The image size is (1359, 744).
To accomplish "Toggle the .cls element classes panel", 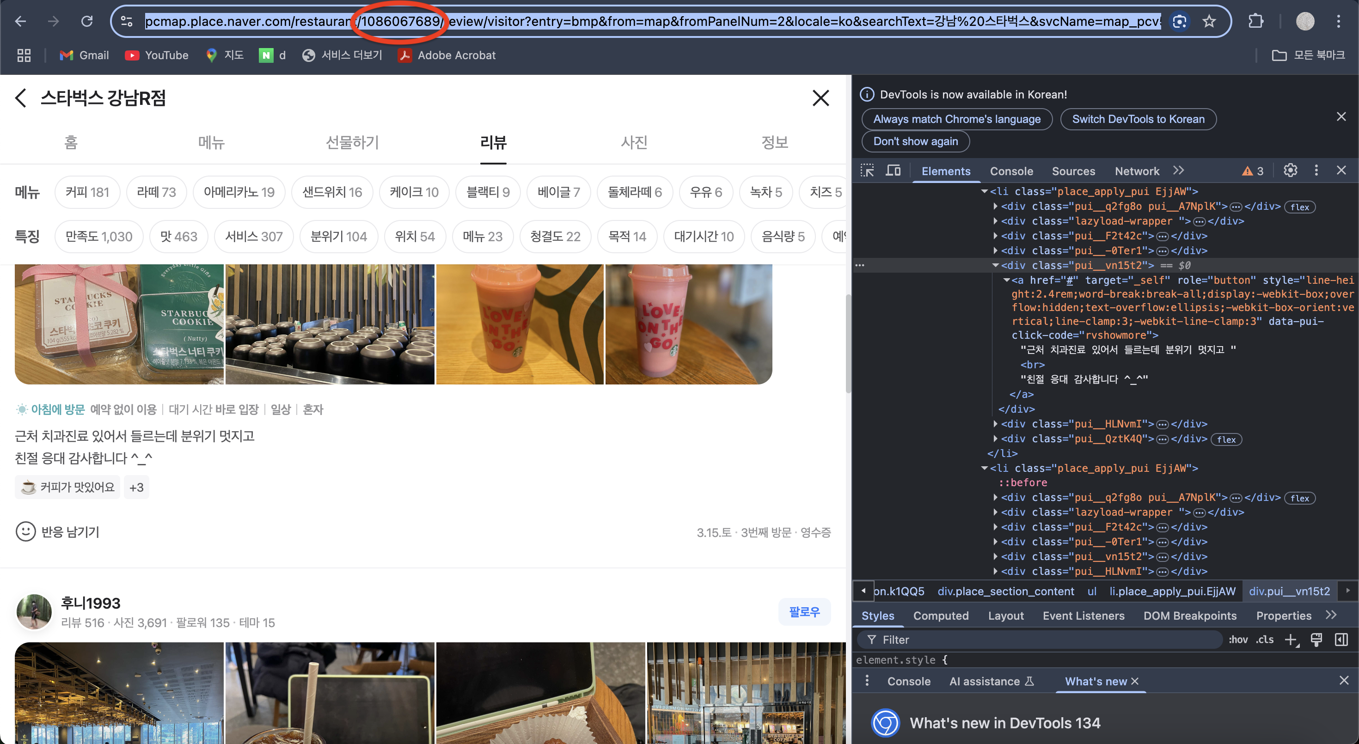I will [1265, 640].
